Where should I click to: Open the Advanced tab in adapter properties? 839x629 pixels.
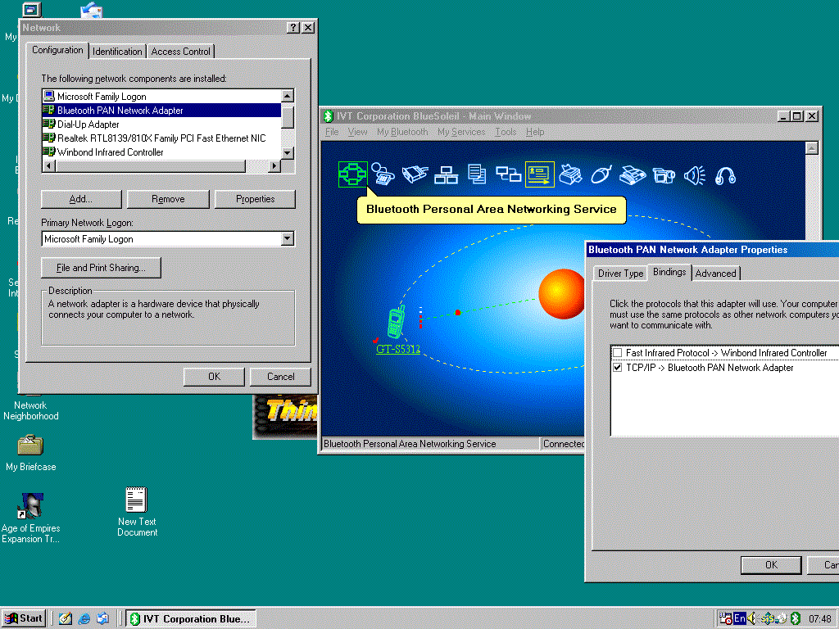(x=715, y=274)
